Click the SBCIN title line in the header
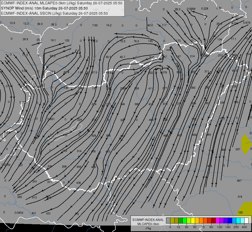Image resolution: width=252 pixels, height=232 pixels. coord(54,13)
